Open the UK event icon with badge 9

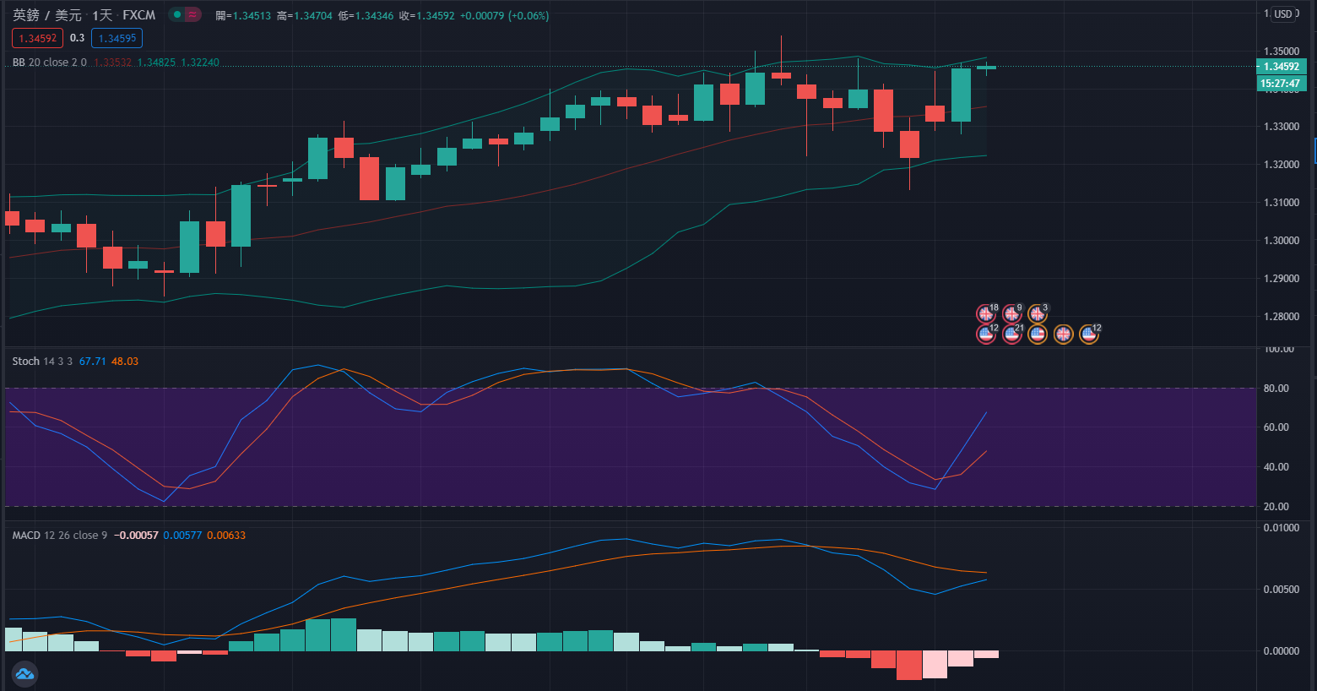click(1011, 314)
